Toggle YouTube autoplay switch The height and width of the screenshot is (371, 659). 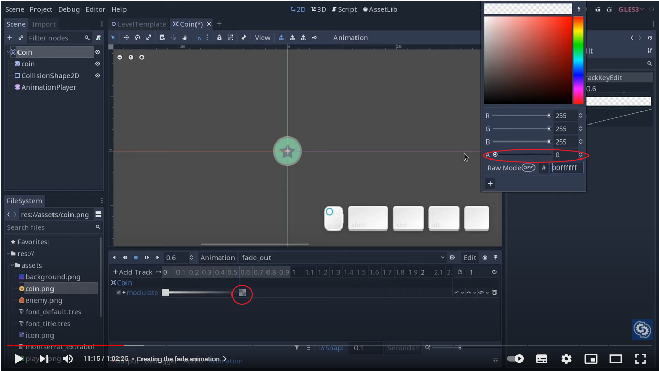click(515, 359)
